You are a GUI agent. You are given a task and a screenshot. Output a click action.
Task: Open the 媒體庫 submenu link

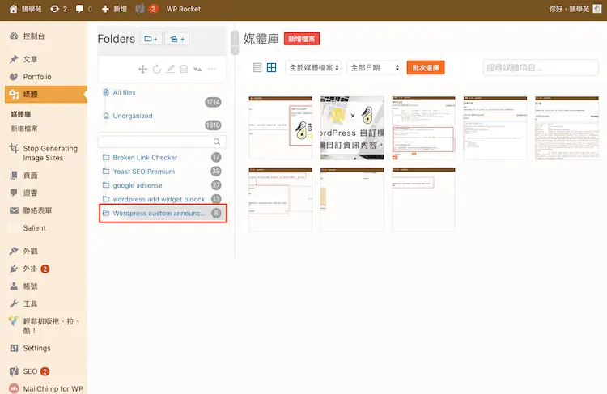[x=21, y=114]
